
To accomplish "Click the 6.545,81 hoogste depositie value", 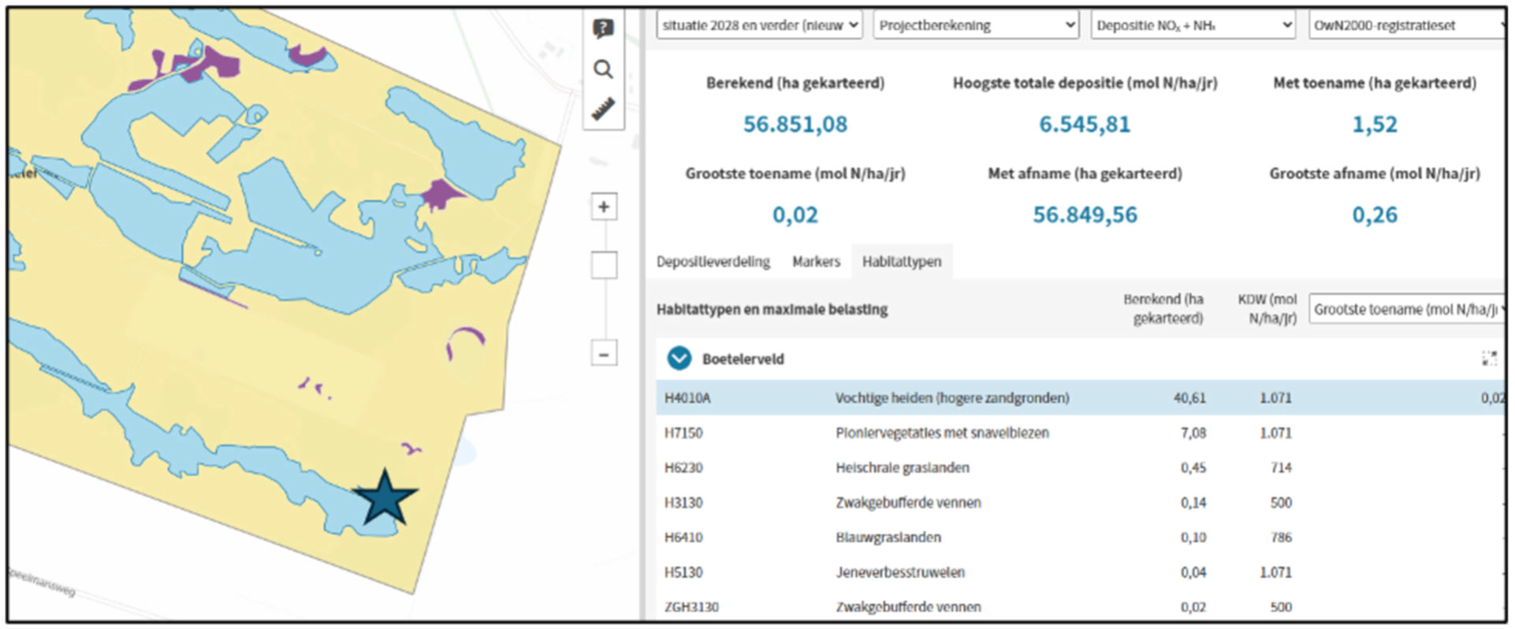I will click(x=1085, y=125).
